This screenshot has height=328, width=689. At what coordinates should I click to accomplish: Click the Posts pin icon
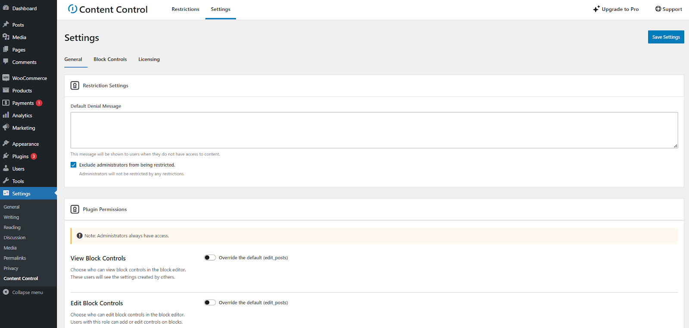click(6, 25)
